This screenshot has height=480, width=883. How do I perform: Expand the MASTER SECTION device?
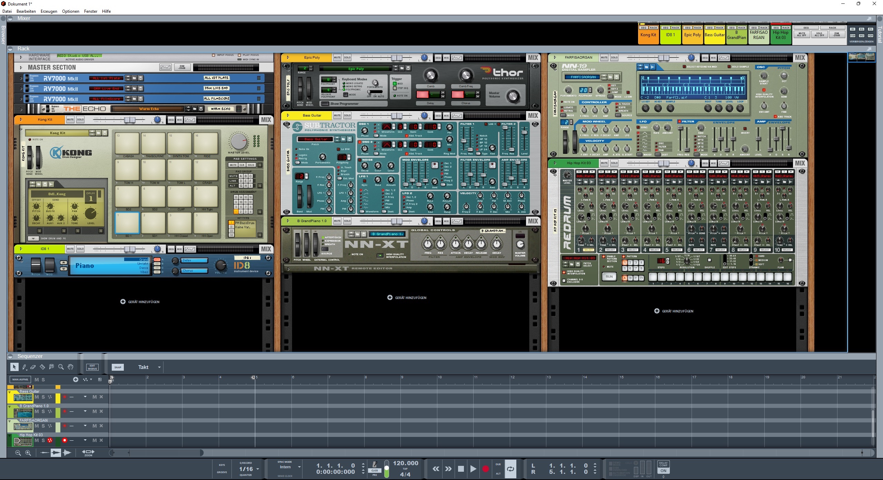point(21,68)
